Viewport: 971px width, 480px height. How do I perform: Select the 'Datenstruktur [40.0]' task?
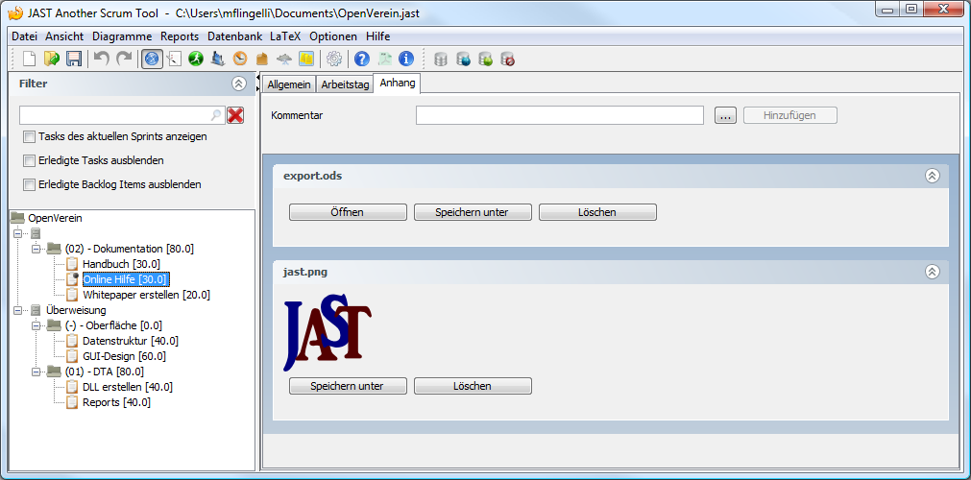131,341
